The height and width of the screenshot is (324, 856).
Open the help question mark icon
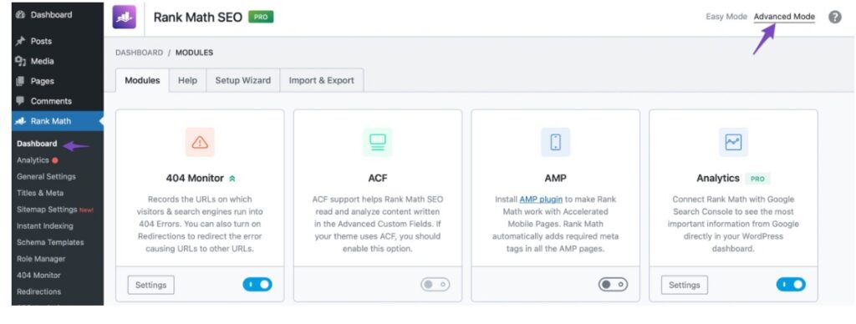[x=835, y=17]
